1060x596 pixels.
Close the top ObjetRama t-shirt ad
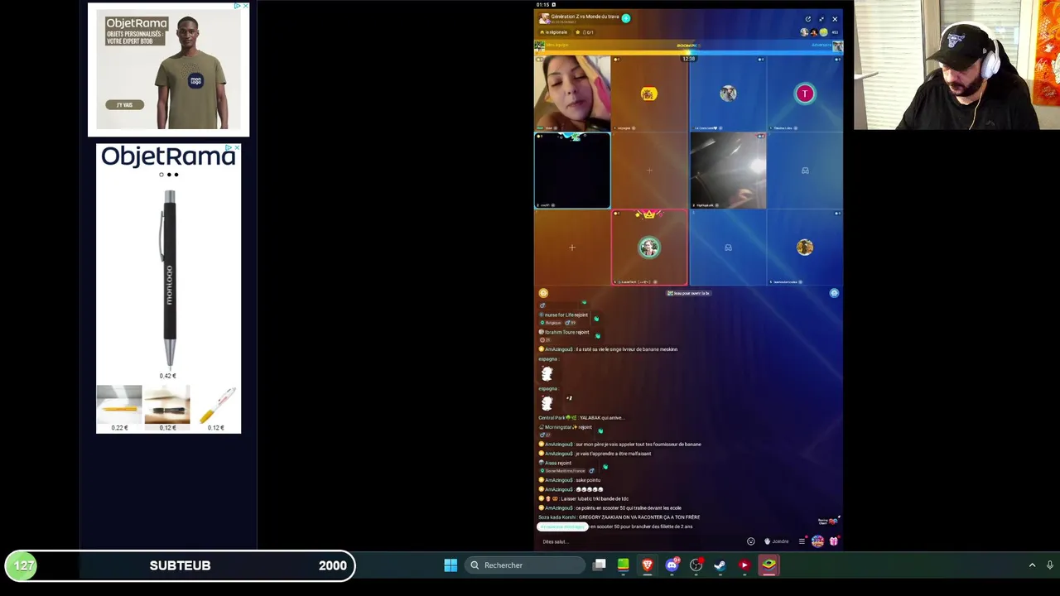245,6
